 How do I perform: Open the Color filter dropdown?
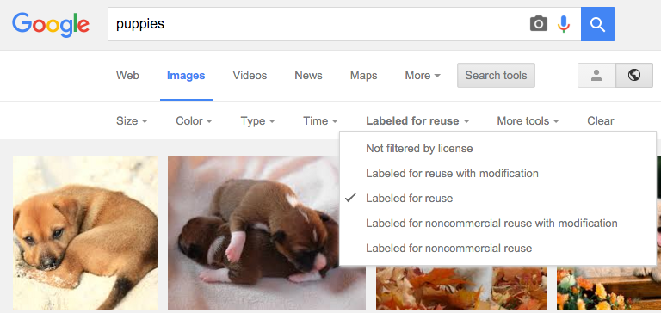pos(194,121)
